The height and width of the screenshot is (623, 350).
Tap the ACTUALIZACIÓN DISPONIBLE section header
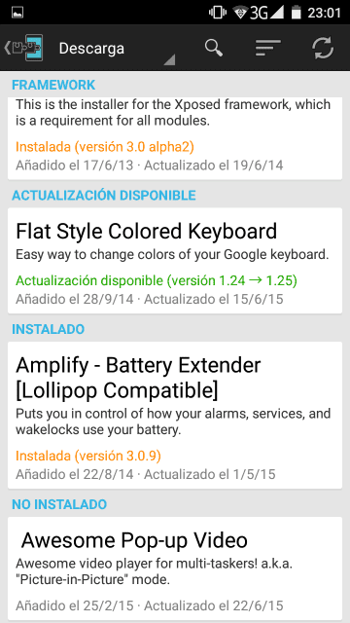click(104, 195)
